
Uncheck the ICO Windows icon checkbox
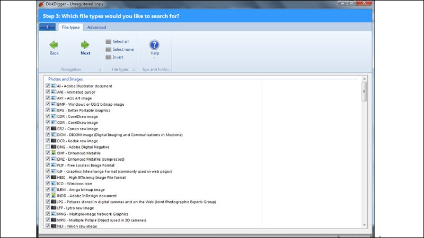coord(48,183)
